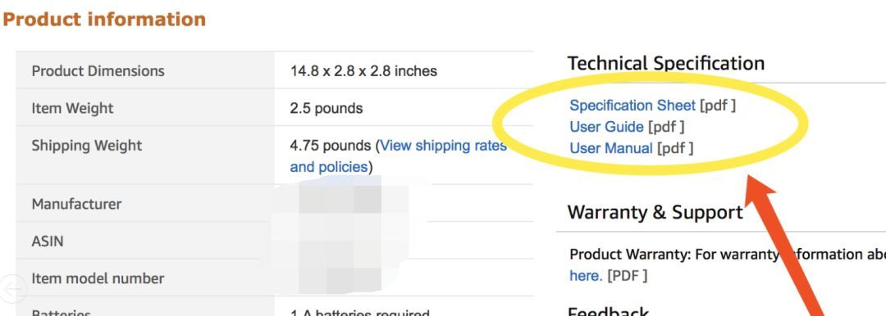This screenshot has height=316, width=886.
Task: Click the Warranty & Support heading
Action: coord(655,212)
